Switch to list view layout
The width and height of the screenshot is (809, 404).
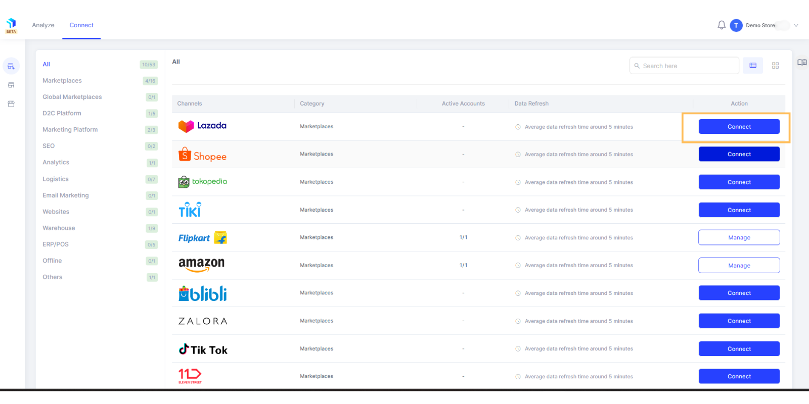[753, 66]
